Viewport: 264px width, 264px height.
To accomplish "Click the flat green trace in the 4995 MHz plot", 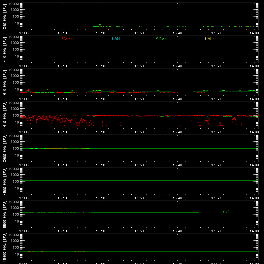I will (x=139, y=181).
